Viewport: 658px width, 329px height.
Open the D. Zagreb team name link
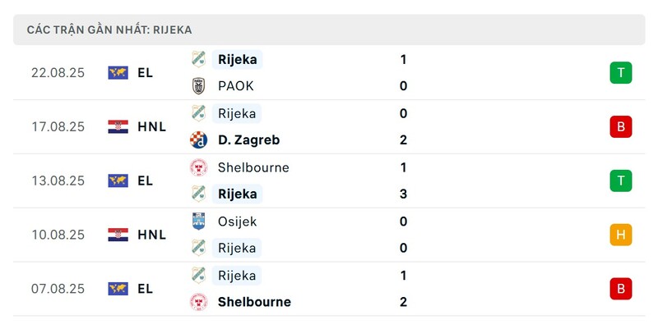click(x=249, y=139)
